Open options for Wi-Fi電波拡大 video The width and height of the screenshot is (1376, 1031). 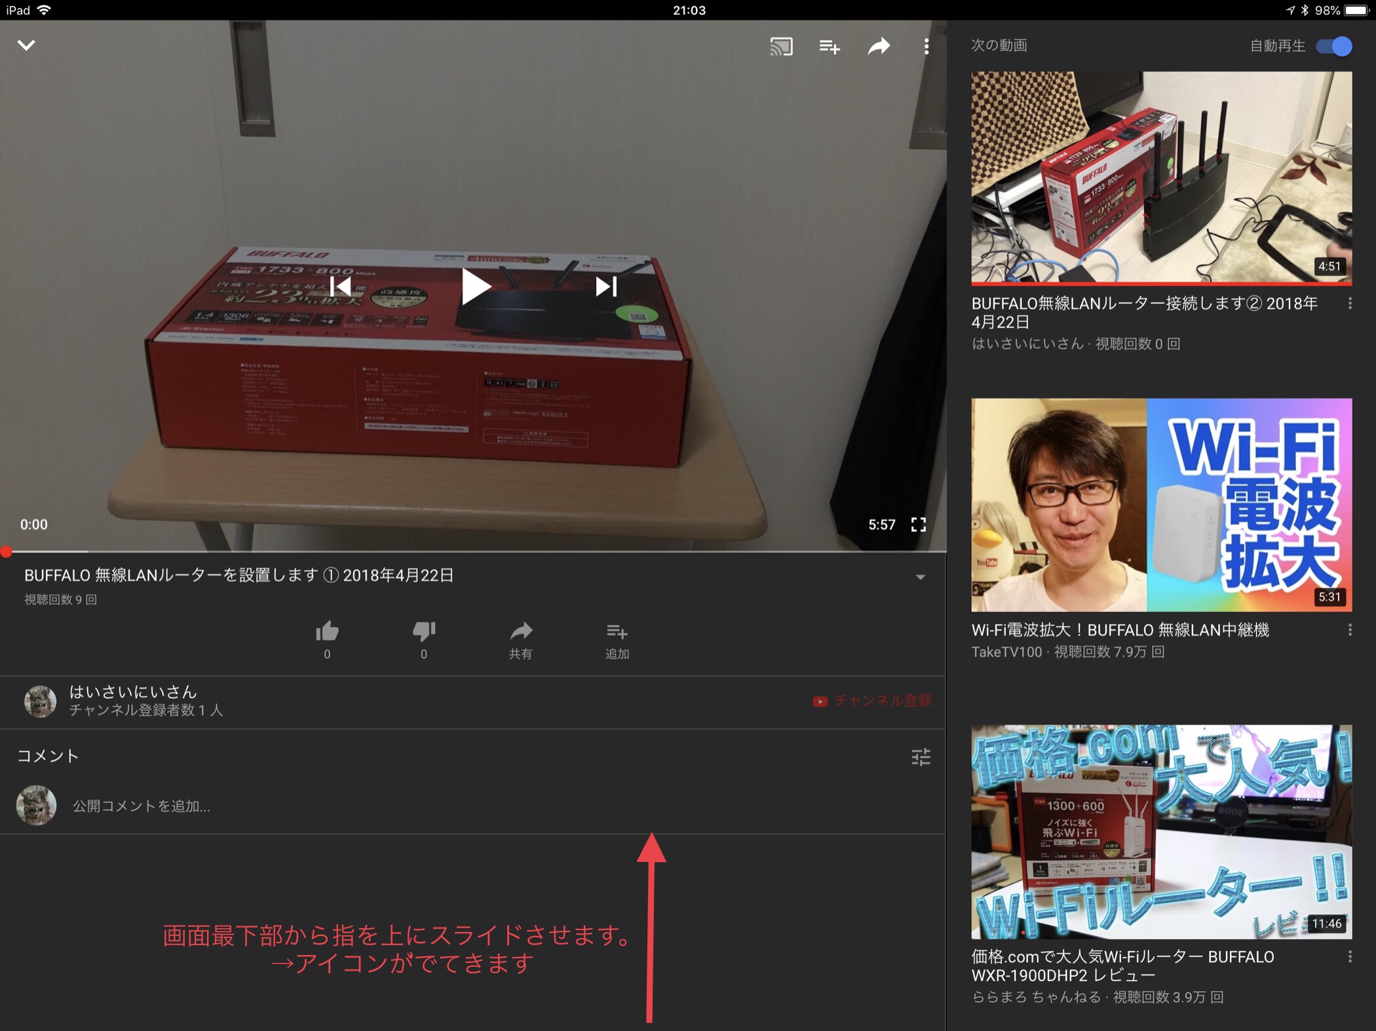coord(1350,630)
